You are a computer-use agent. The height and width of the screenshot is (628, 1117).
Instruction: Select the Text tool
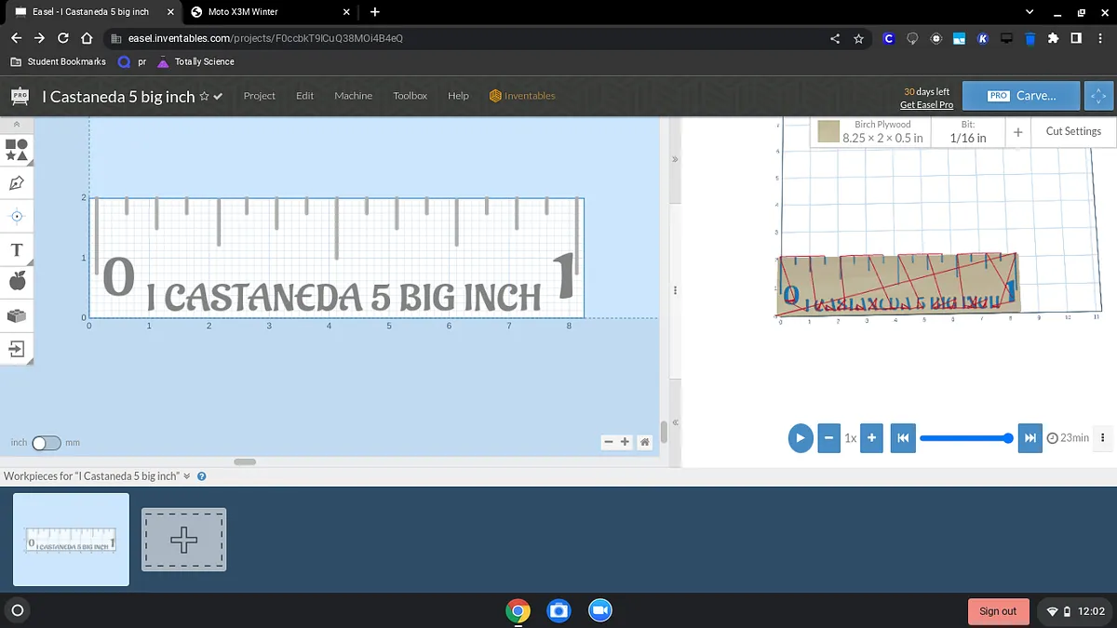coord(16,250)
